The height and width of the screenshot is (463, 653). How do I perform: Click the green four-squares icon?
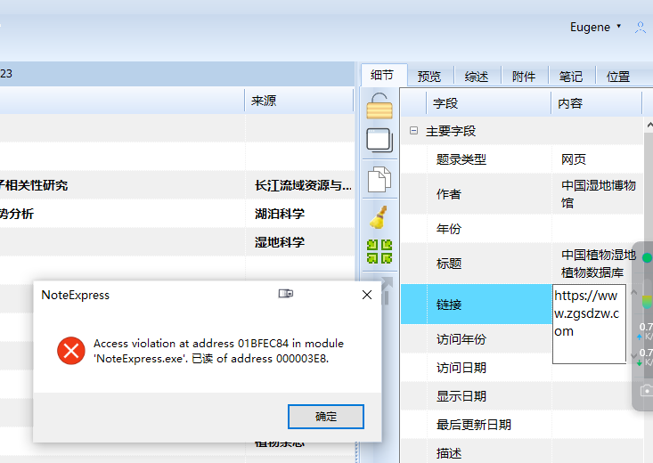pyautogui.click(x=380, y=251)
